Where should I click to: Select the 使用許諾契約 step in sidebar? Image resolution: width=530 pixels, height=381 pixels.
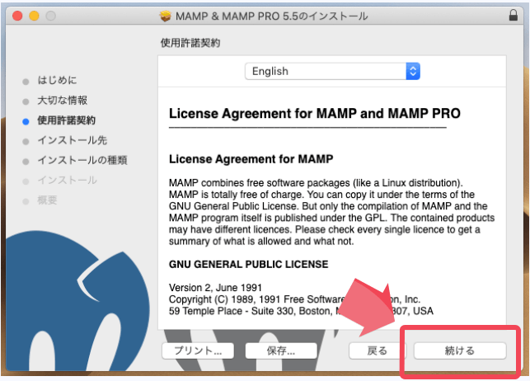66,120
